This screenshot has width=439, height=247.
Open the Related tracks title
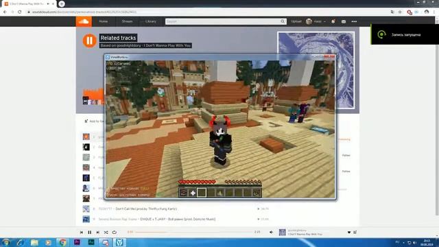[118, 38]
